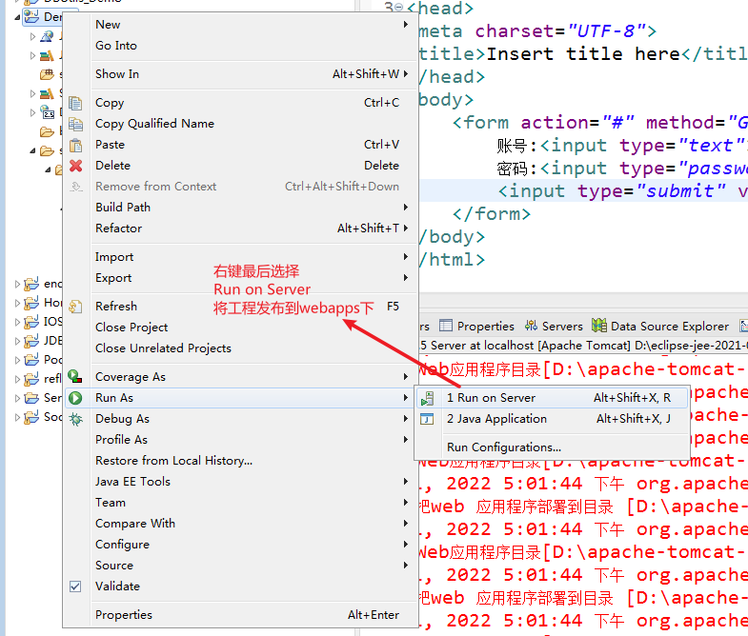This screenshot has height=636, width=748.
Task: Open the New submenu arrow
Action: coord(406,25)
